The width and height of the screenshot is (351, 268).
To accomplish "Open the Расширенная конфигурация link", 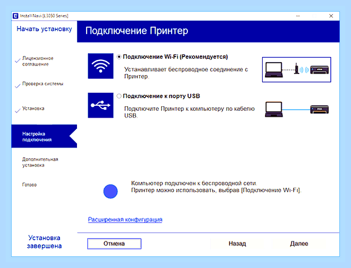I will 125,219.
